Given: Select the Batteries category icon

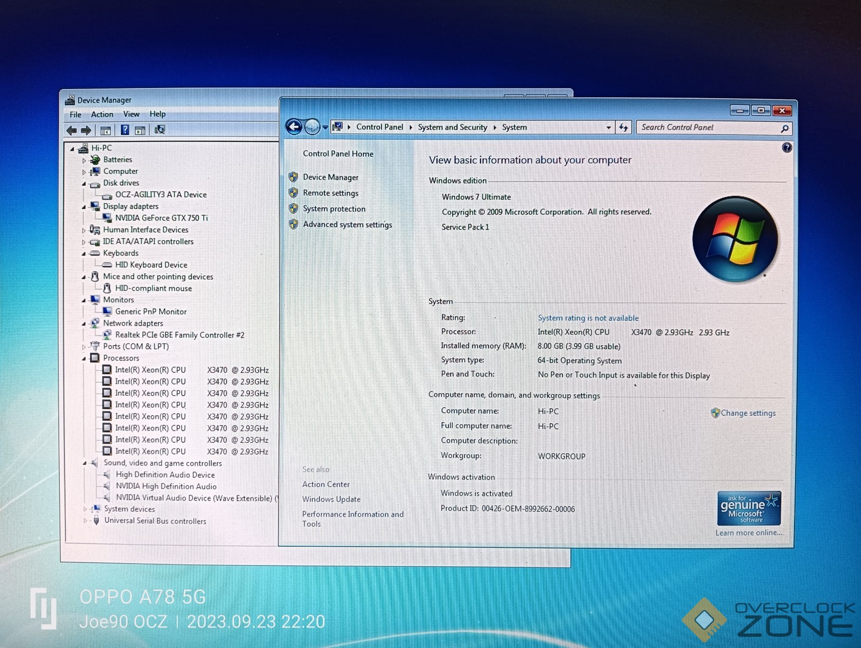Looking at the screenshot, I should pos(96,160).
